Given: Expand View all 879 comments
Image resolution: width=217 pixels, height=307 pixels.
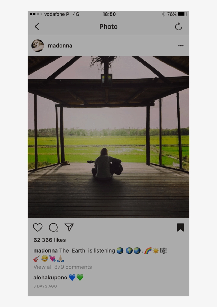Looking at the screenshot, I should (x=62, y=267).
